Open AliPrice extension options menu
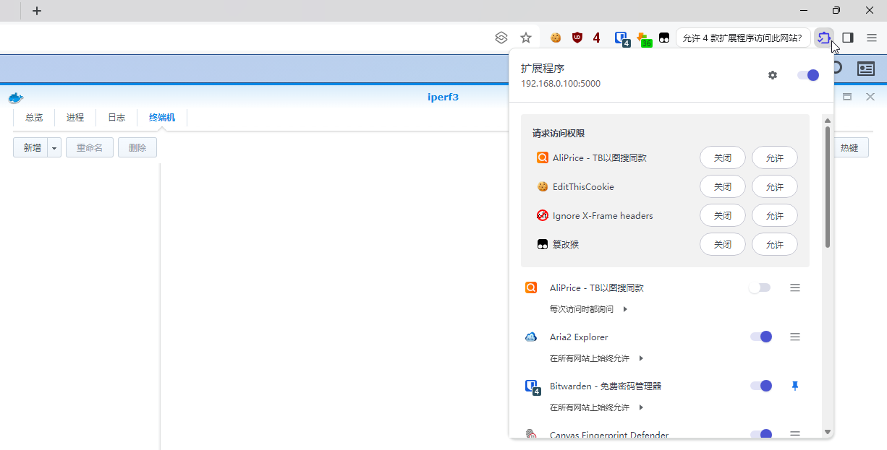 (x=795, y=287)
